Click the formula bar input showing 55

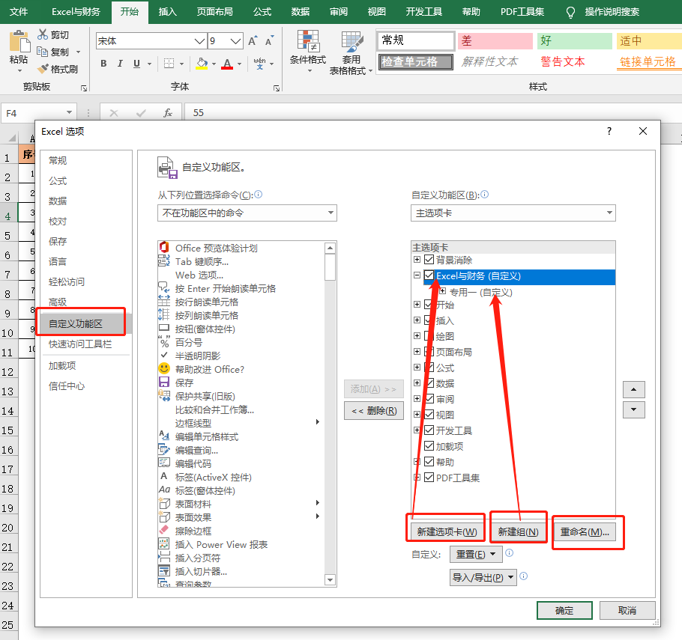click(x=432, y=113)
